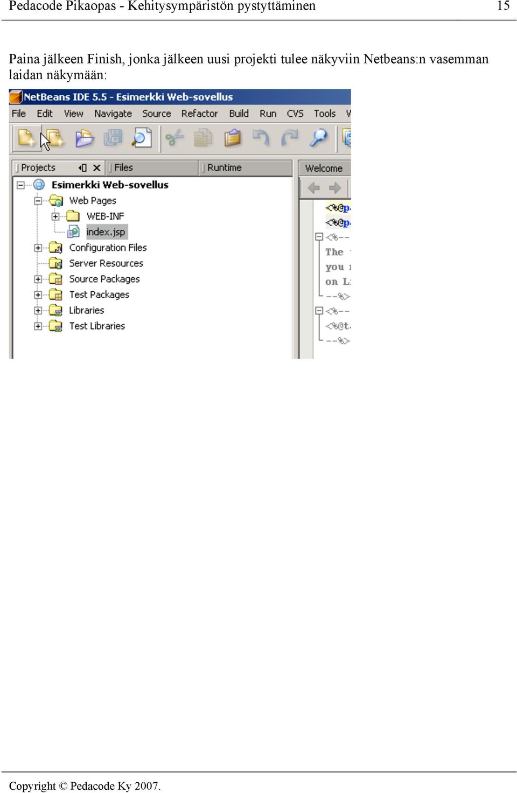Image resolution: width=517 pixels, height=793 pixels.
Task: Click the Source Packages folder icon
Action: [x=55, y=279]
